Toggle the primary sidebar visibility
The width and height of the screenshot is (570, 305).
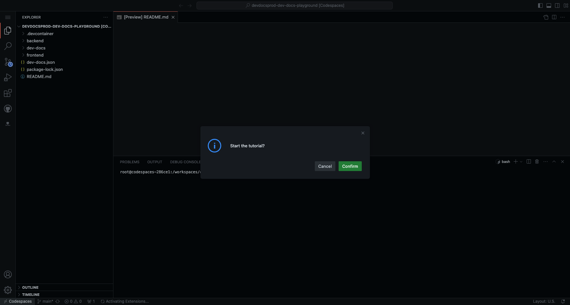coord(540,6)
